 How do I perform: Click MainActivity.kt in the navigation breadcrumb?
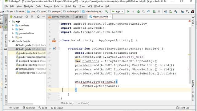coord(92,11)
